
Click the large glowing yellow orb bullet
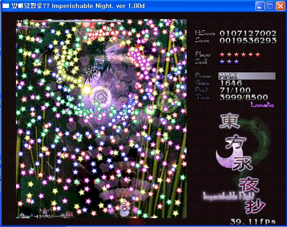86,90
